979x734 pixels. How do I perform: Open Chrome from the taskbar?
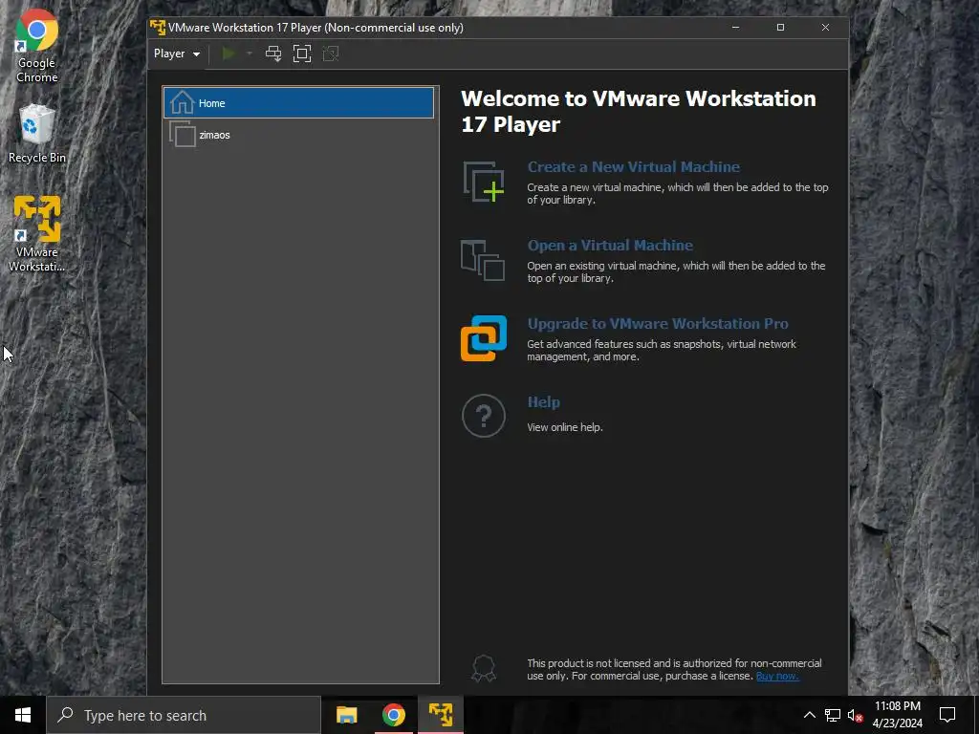pyautogui.click(x=393, y=715)
